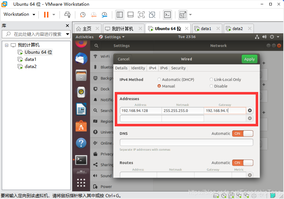Toggle thumbnail bar view icon

click(x=131, y=15)
